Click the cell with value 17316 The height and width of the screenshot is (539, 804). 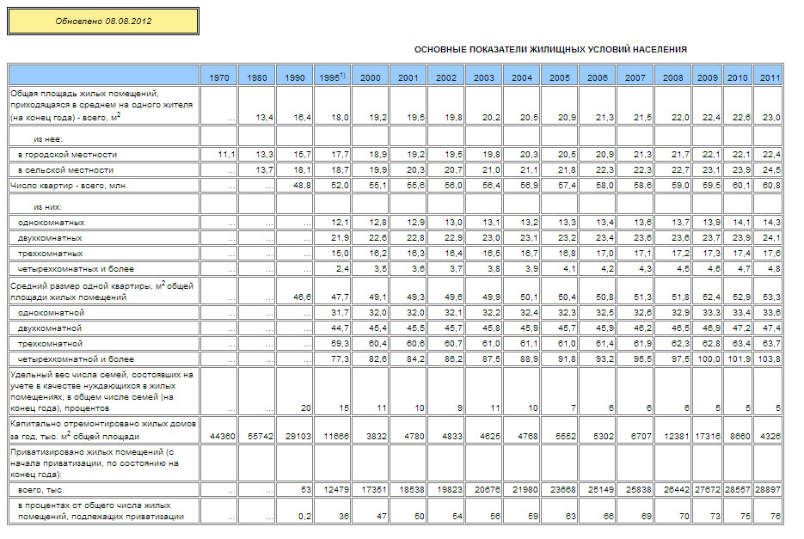point(708,437)
